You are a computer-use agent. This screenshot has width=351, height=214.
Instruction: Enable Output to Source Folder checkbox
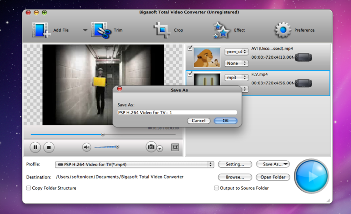tap(216, 188)
